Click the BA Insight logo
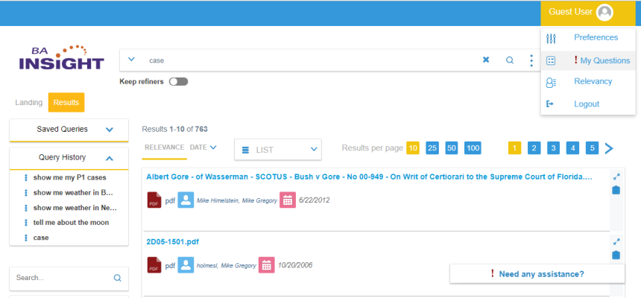This screenshot has height=298, width=641. point(62,57)
